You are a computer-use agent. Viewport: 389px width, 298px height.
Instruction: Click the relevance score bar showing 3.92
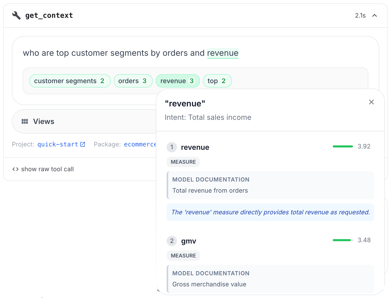[x=343, y=146]
